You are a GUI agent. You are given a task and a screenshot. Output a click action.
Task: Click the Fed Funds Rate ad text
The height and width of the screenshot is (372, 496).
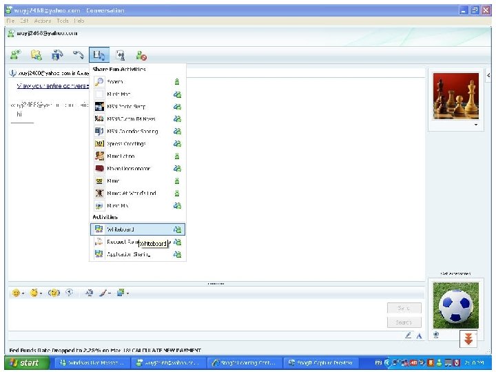[105, 351]
